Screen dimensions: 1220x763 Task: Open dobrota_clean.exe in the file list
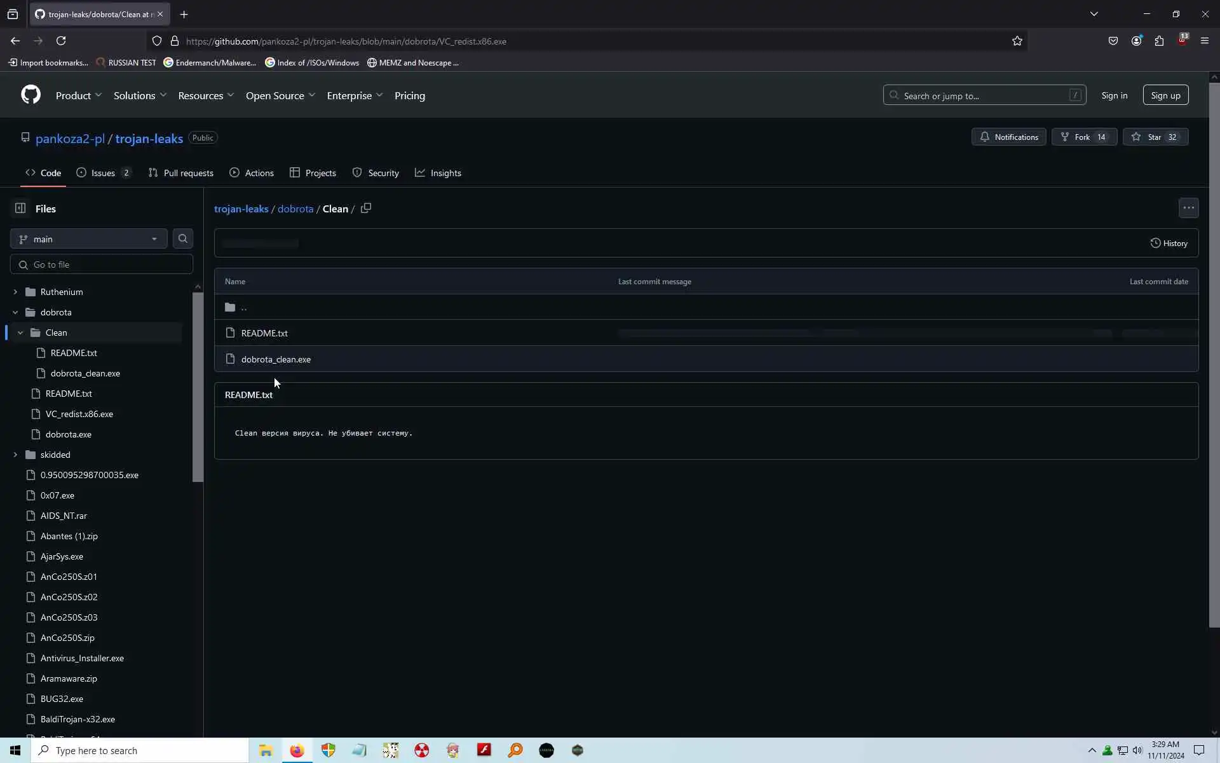tap(276, 359)
